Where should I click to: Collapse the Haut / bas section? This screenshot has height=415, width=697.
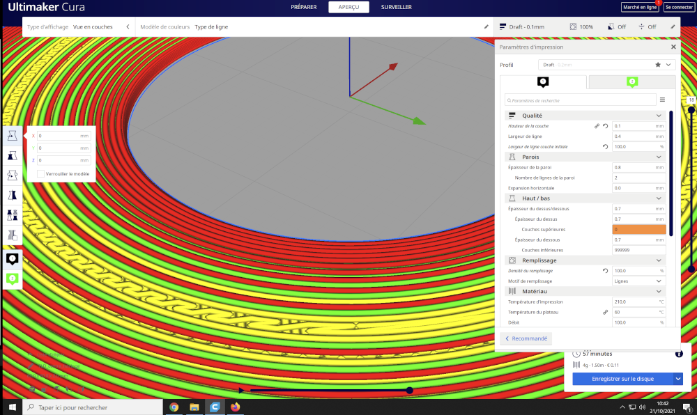(659, 198)
